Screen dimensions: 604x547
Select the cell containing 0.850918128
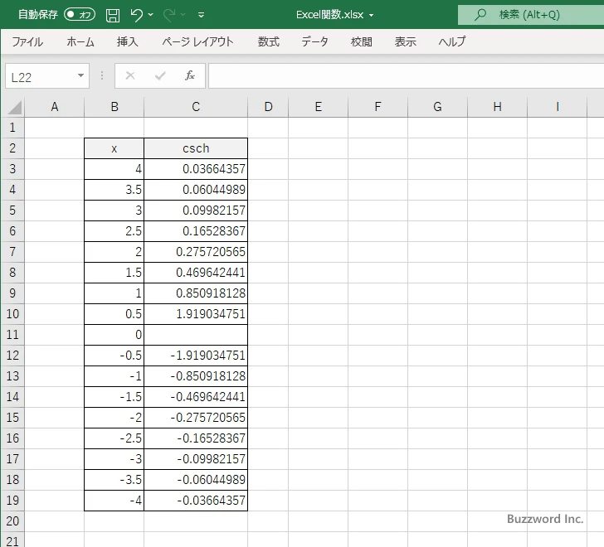[196, 293]
